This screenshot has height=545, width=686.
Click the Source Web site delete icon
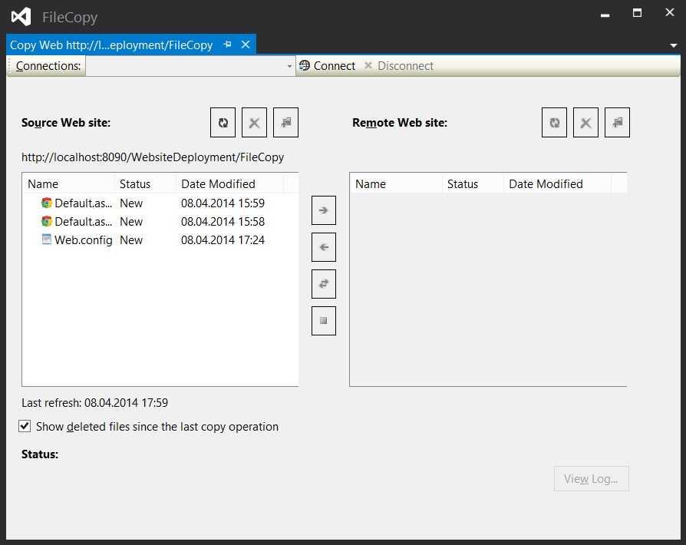point(254,123)
